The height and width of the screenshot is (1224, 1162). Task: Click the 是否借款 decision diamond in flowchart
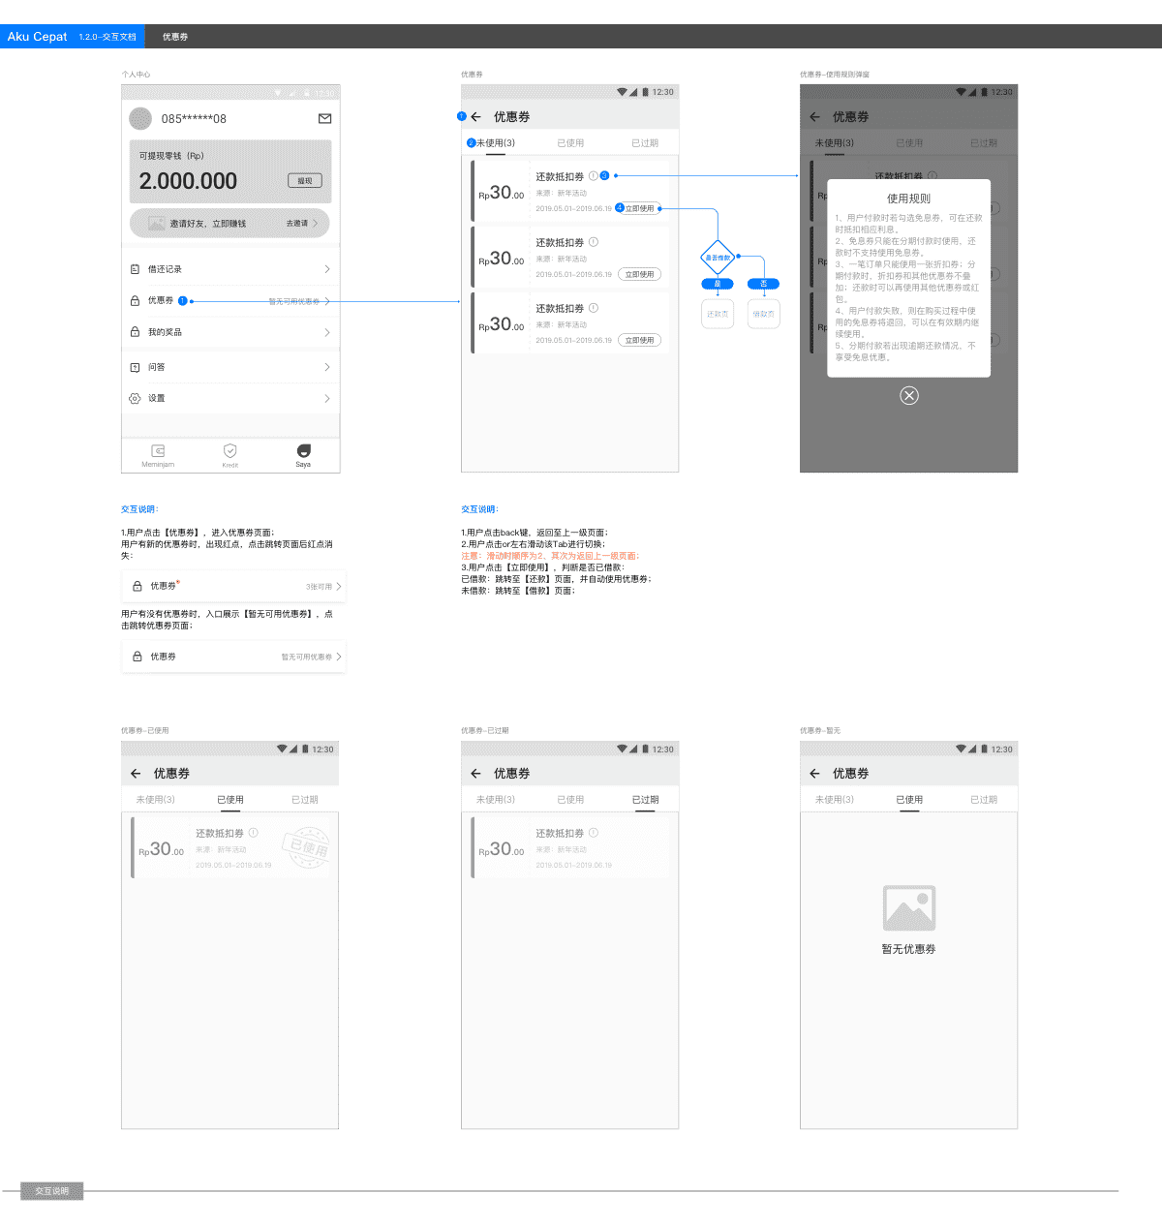718,258
